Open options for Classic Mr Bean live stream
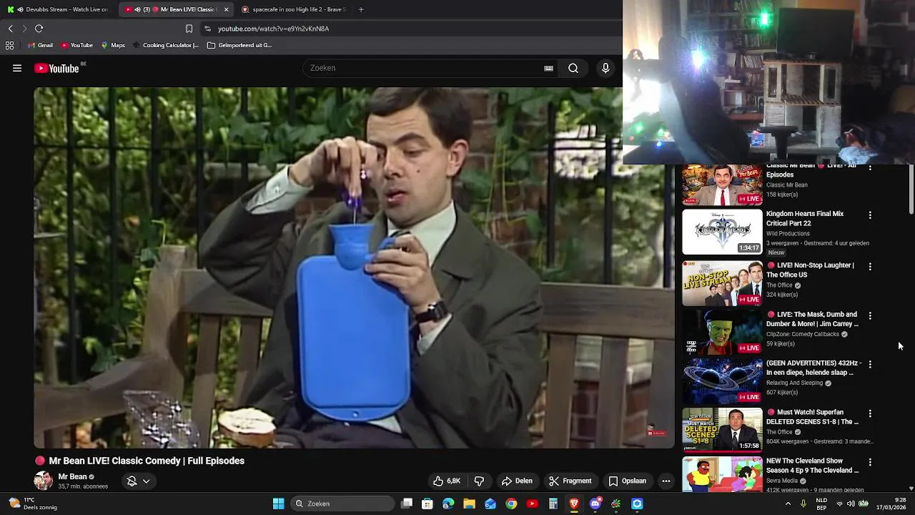915x515 pixels. [870, 169]
